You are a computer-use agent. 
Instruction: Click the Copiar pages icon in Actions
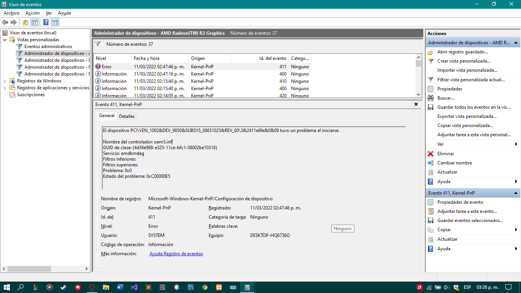tap(431, 230)
